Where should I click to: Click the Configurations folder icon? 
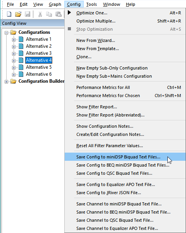[13, 32]
